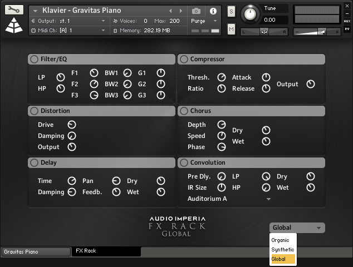Enable the Distortion effect
353x267 pixels.
34,111
